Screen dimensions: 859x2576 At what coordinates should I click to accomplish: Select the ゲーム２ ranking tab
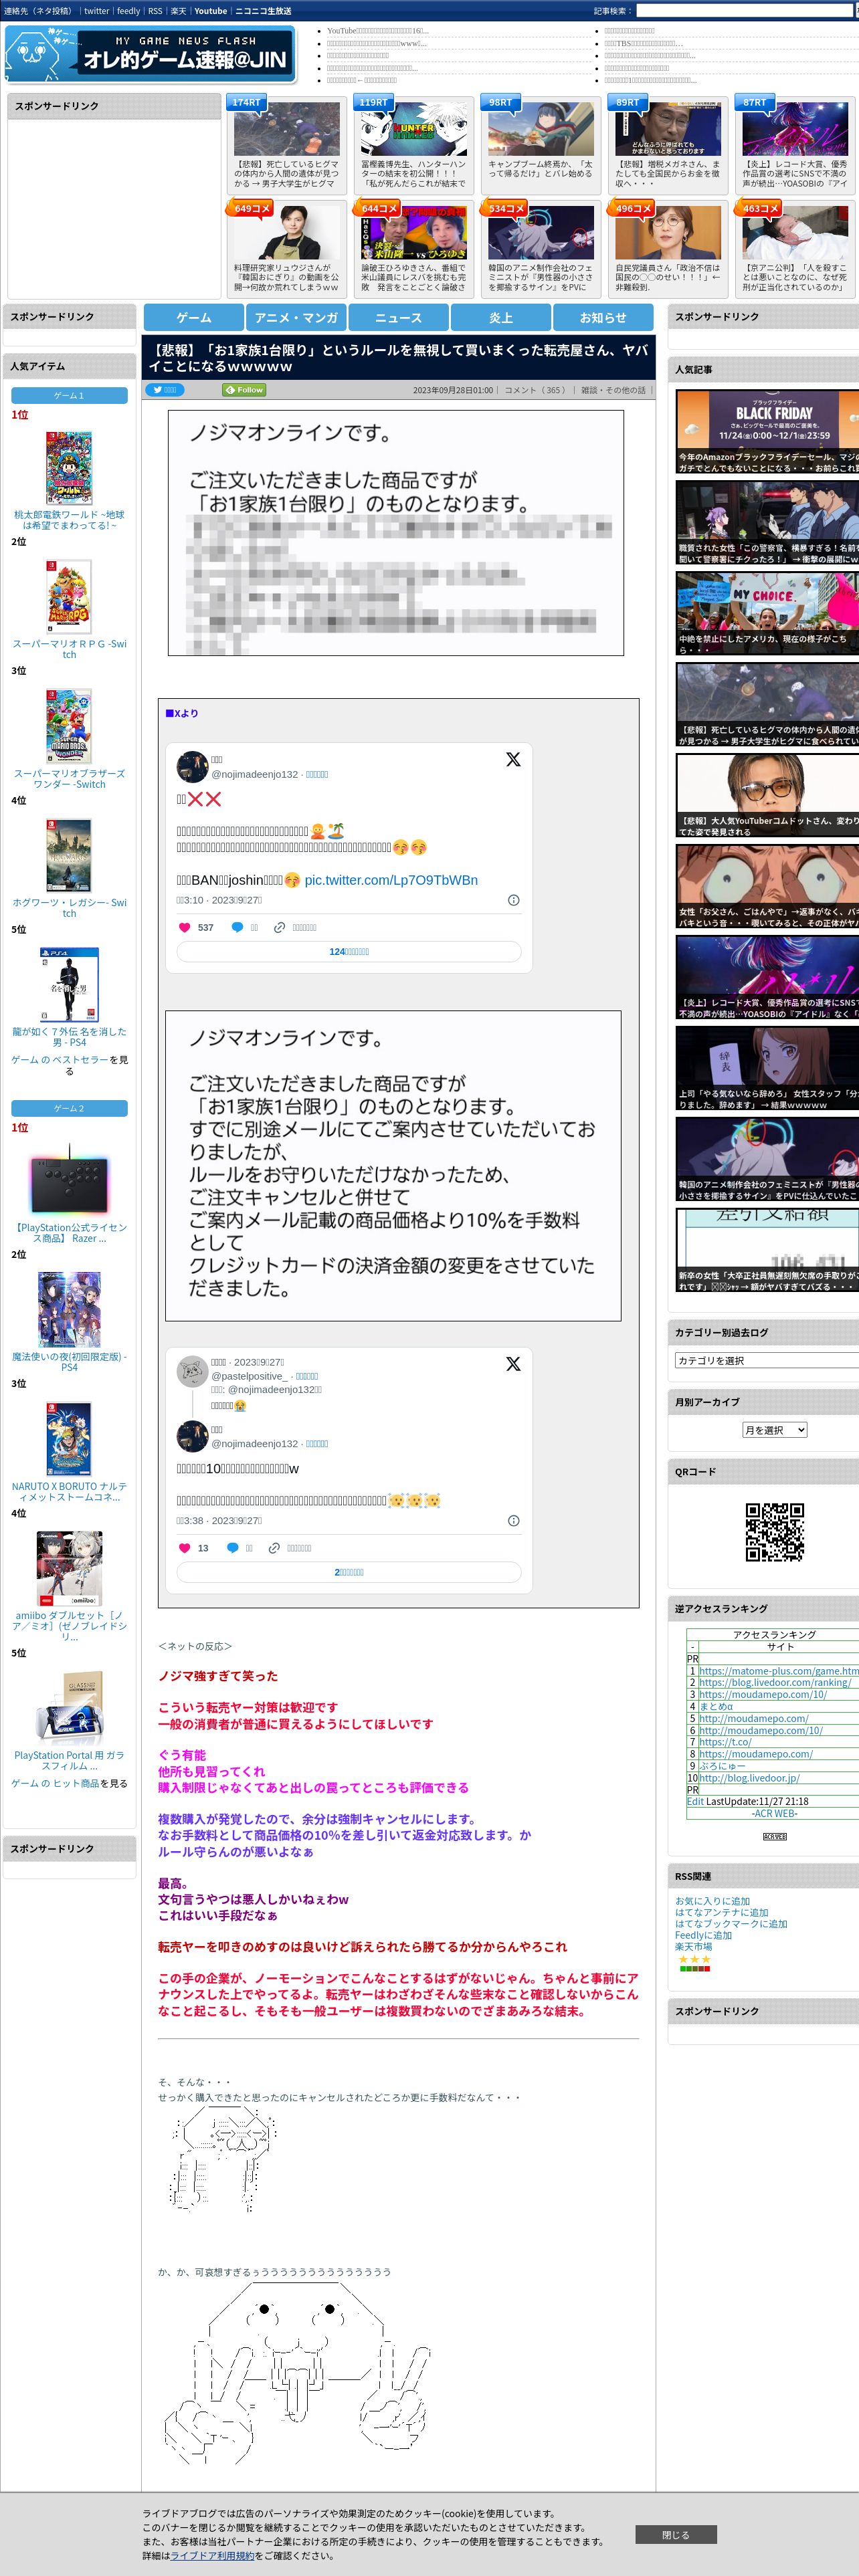(69, 1108)
